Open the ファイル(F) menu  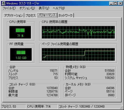[x=9, y=8]
